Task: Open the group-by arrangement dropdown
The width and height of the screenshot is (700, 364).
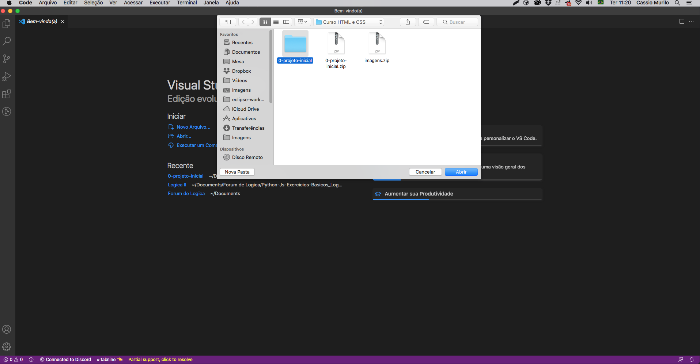Action: [x=302, y=22]
